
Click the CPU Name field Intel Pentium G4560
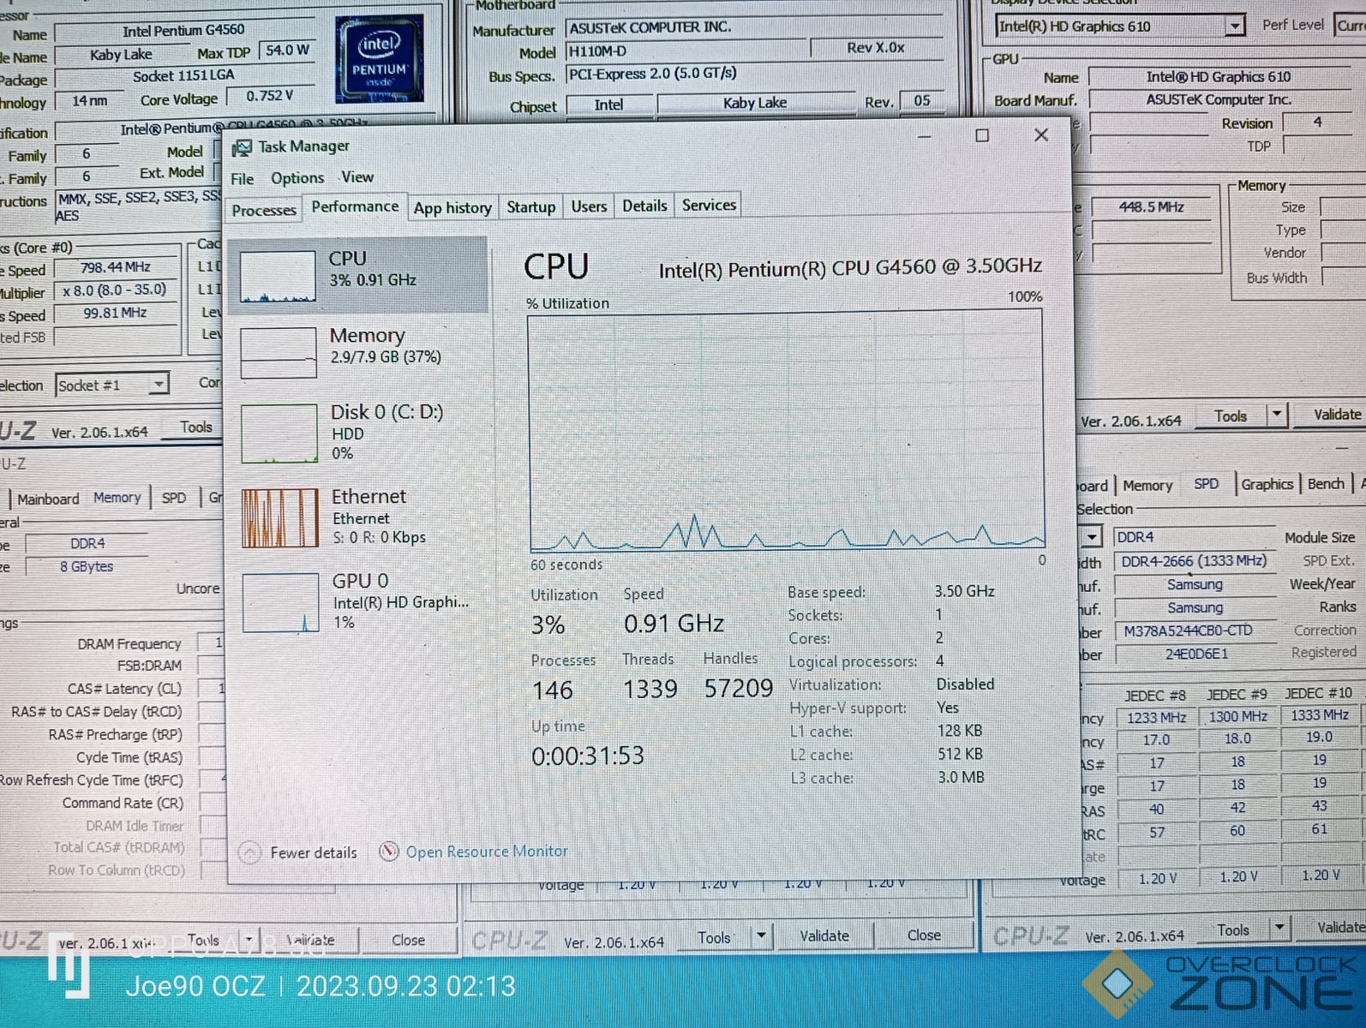[183, 32]
